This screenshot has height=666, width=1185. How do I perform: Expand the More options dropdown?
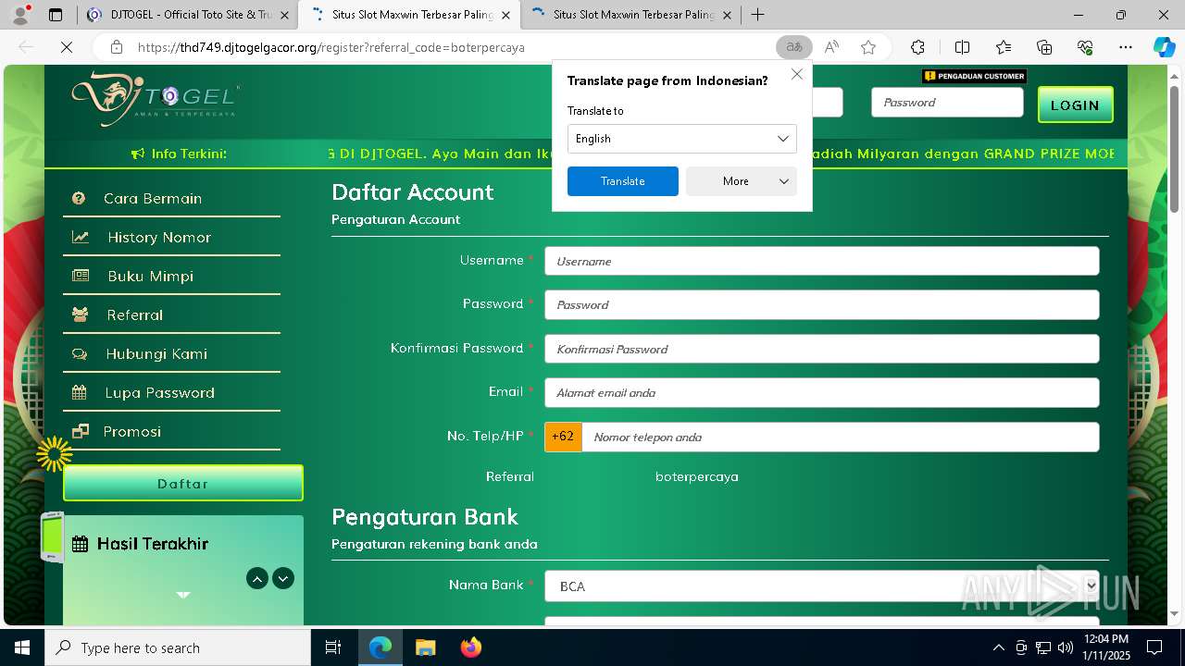click(x=742, y=181)
